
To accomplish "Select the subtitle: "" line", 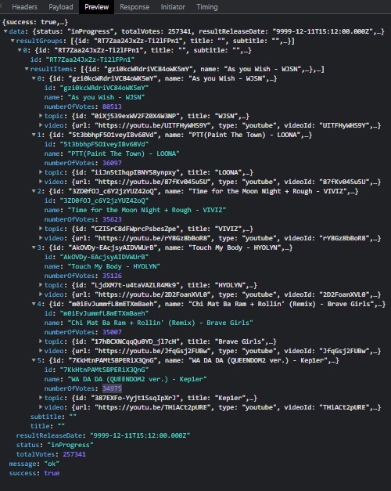I will [x=53, y=417].
